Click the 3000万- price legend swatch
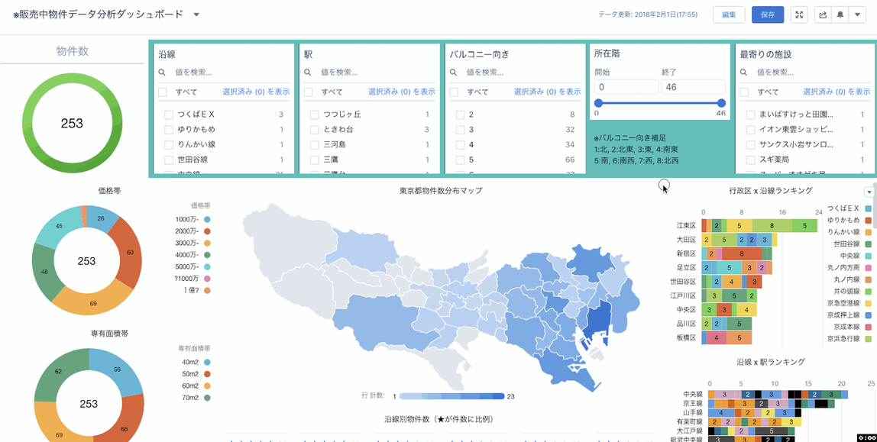This screenshot has height=442, width=877. (208, 243)
